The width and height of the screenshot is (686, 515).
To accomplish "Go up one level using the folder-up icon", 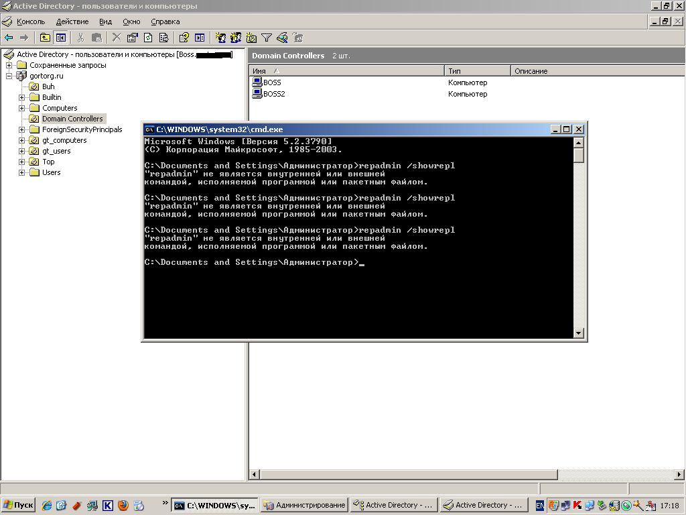I will [45, 38].
